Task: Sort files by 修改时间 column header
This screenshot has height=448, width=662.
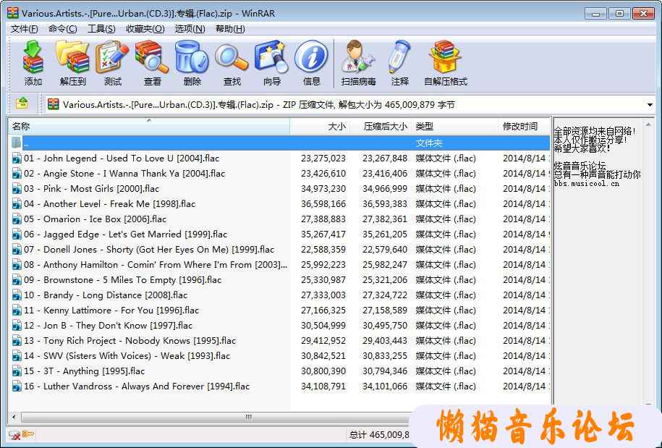Action: pyautogui.click(x=525, y=126)
